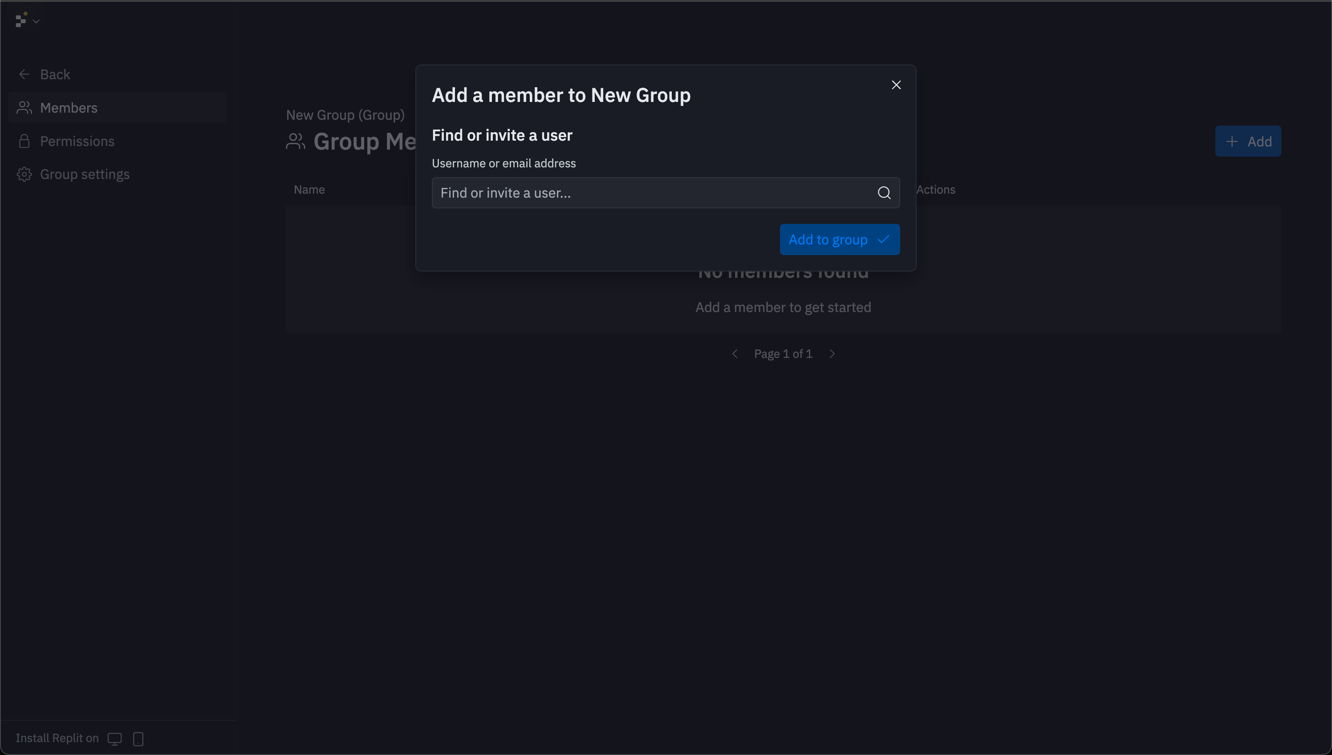
Task: Click the Back arrow icon
Action: click(24, 74)
